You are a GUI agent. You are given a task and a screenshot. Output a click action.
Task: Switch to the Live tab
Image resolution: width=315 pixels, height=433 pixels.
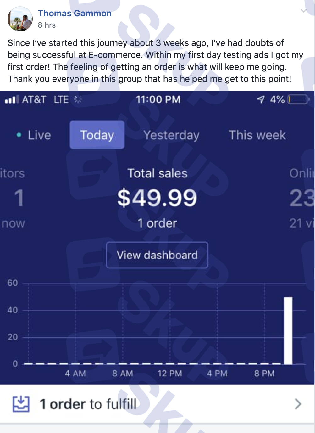(x=33, y=135)
